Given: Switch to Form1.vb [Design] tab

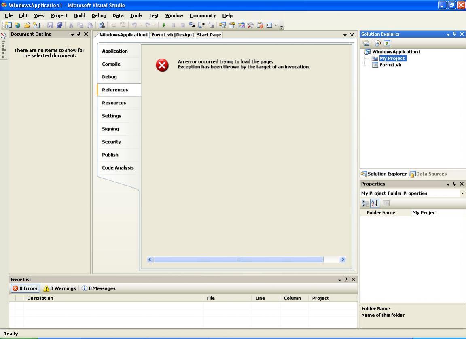Looking at the screenshot, I should (172, 35).
